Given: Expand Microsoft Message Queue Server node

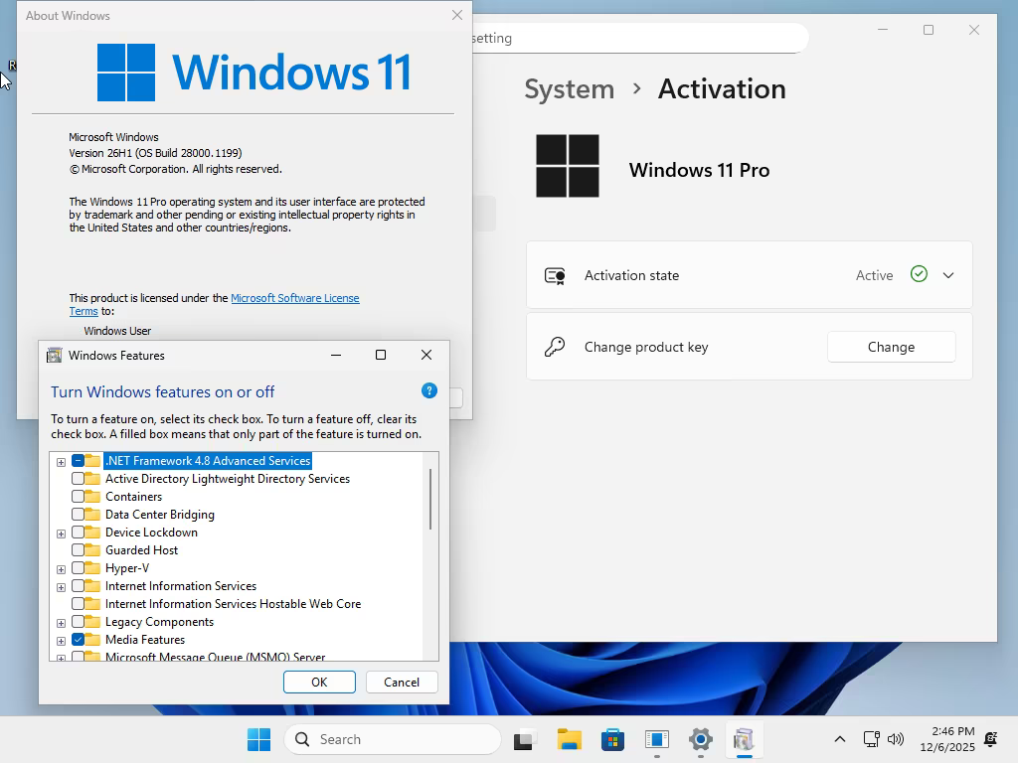Looking at the screenshot, I should (x=61, y=658).
